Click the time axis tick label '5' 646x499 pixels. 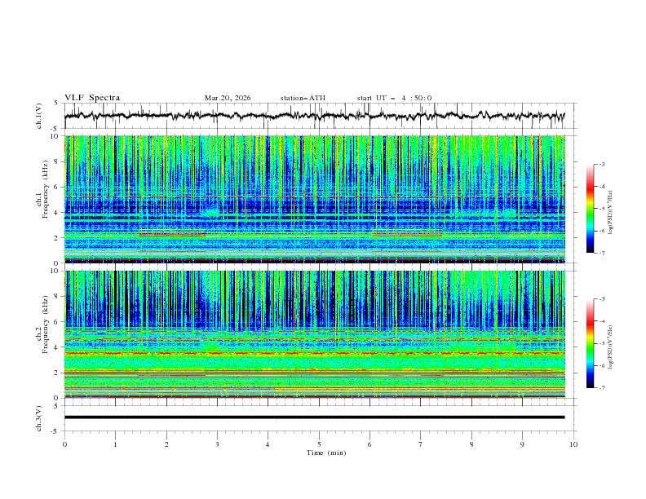[x=319, y=444]
